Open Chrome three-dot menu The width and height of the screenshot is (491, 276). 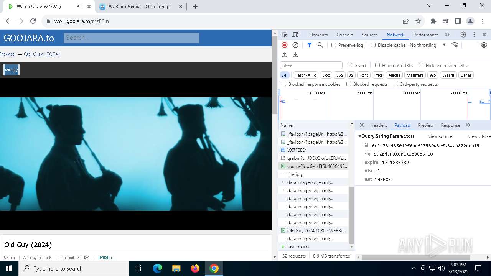482,21
